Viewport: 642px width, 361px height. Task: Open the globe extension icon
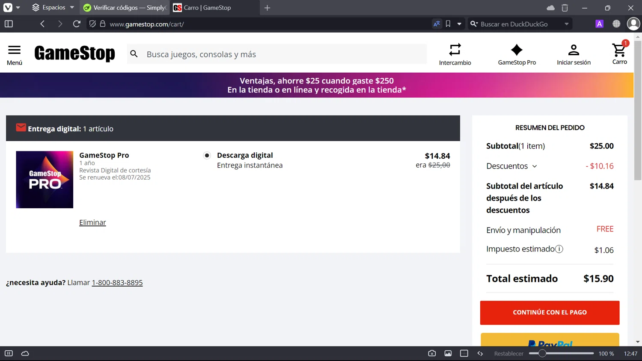pos(616,24)
